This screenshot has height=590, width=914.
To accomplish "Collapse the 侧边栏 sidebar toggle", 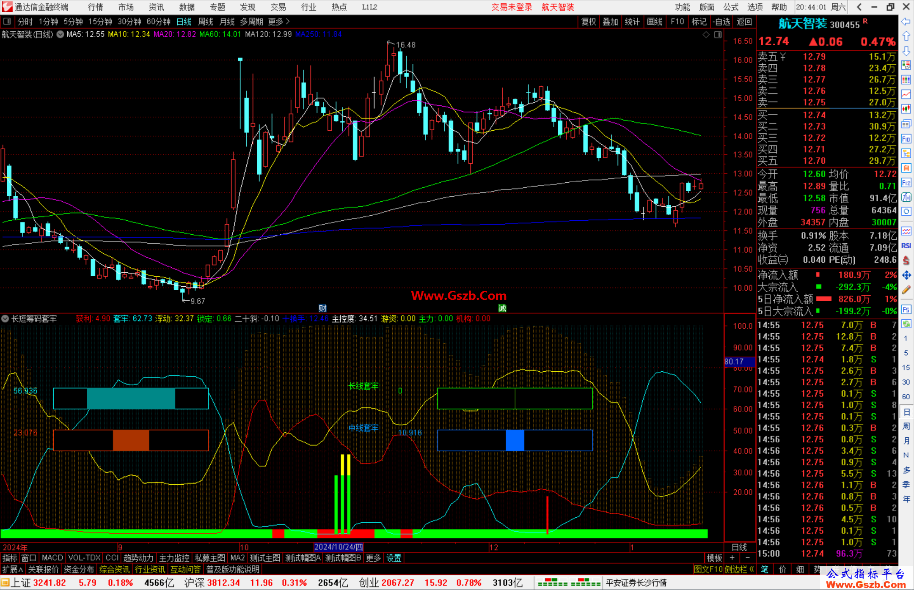I will click(740, 569).
